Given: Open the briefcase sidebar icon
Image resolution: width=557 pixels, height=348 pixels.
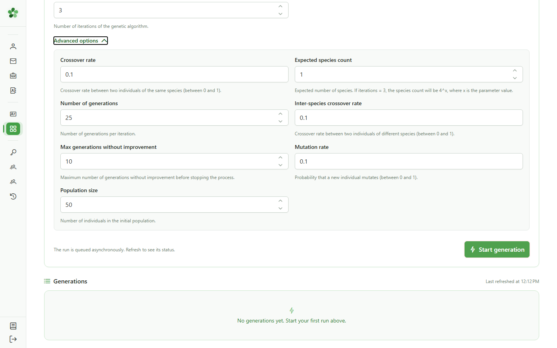Looking at the screenshot, I should pos(13,76).
